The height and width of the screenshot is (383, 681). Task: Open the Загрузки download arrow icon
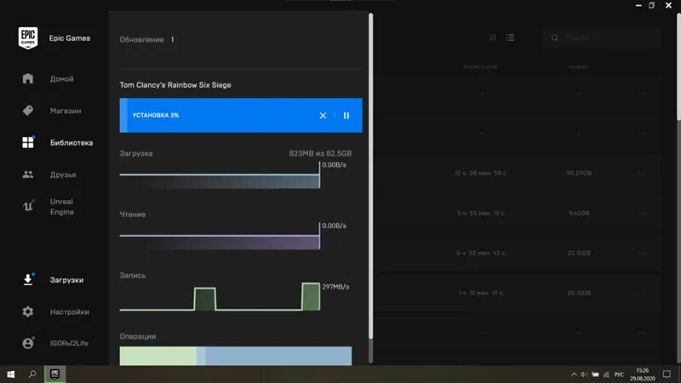coord(28,280)
